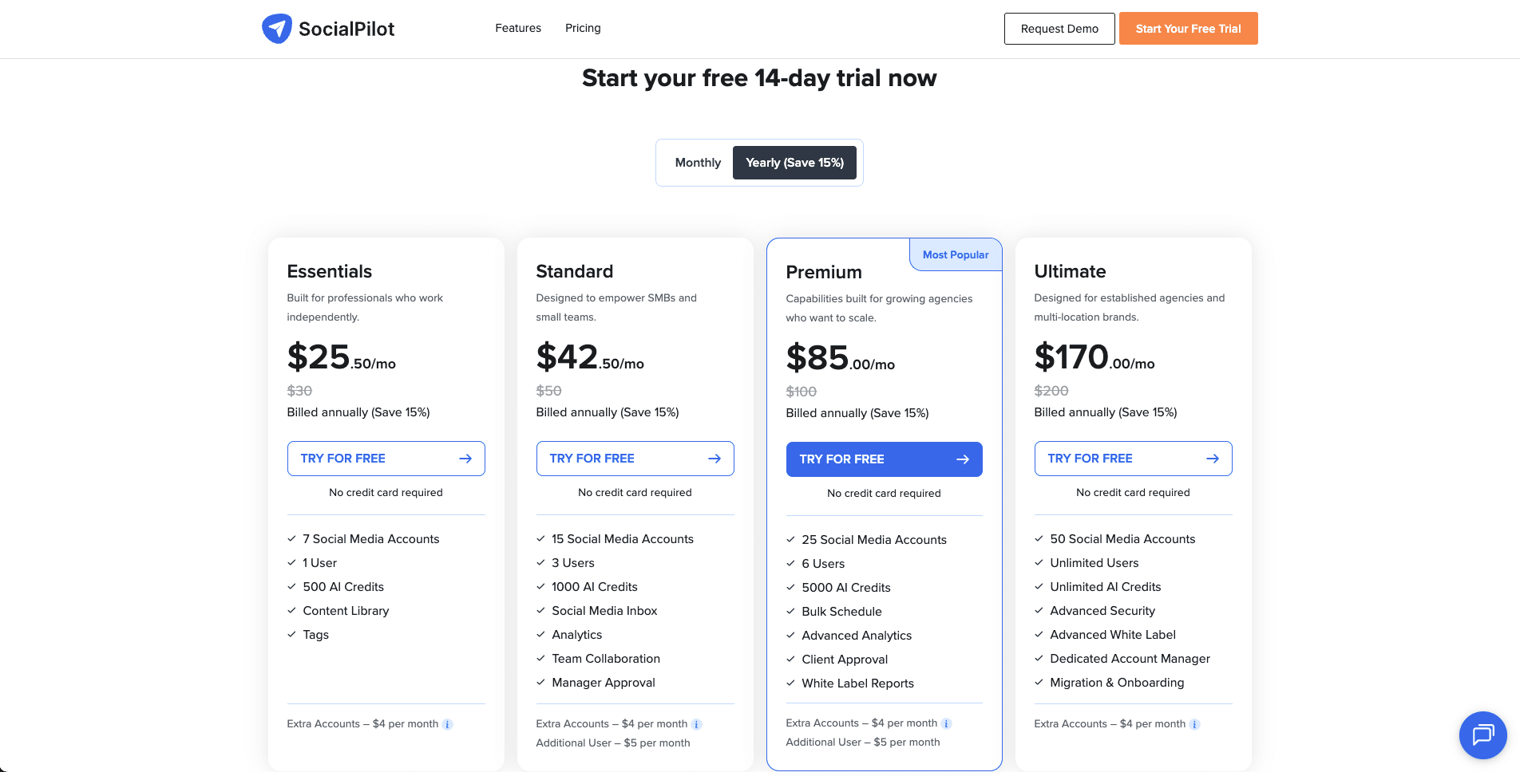1520x772 pixels.
Task: Click the arrow icon on Ultimate trial button
Action: 1213,459
